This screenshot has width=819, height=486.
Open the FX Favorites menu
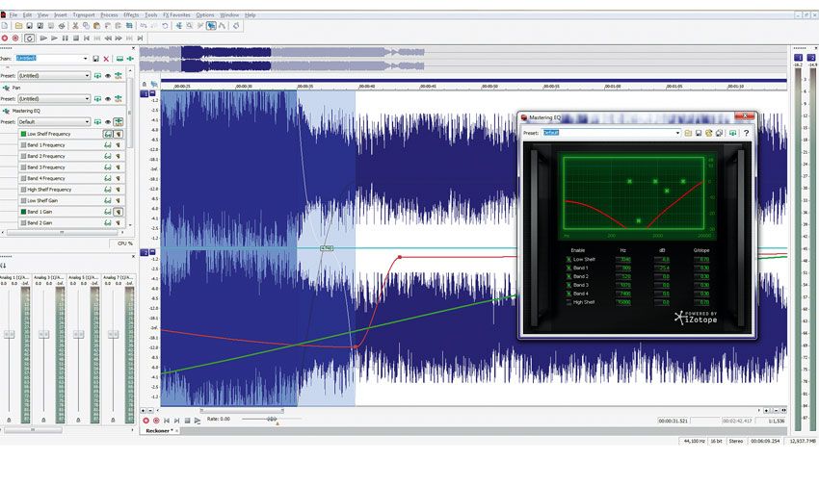176,15
